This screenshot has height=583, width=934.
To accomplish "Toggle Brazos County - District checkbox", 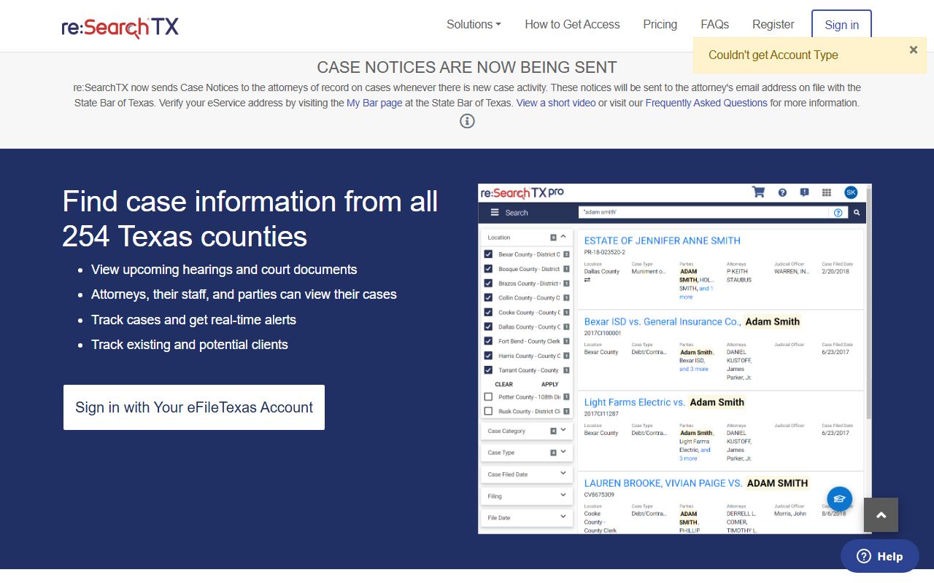I will coord(489,283).
